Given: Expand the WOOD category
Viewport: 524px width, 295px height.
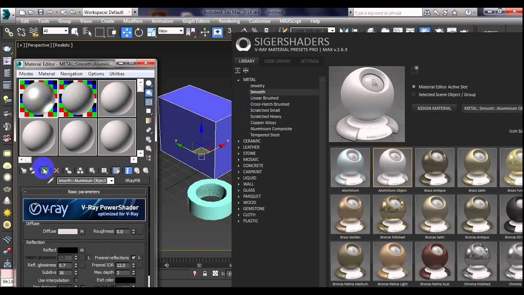Looking at the screenshot, I should [238, 202].
